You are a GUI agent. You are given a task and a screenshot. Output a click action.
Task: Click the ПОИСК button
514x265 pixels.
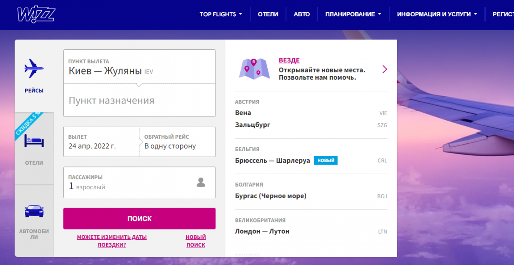click(x=139, y=218)
